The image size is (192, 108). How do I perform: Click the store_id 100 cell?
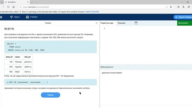[9, 62]
